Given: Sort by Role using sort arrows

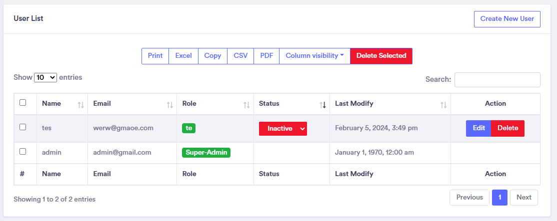Looking at the screenshot, I should click(246, 105).
